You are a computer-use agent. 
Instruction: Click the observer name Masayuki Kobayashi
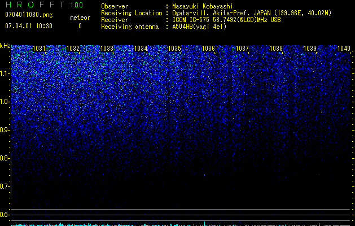coord(203,6)
